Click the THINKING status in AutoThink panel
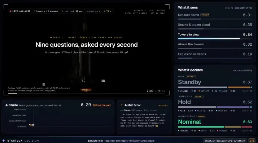The height and width of the screenshot is (143, 258). click(163, 106)
